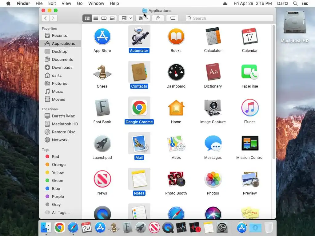
Task: Open Recents in the sidebar
Action: pos(60,35)
